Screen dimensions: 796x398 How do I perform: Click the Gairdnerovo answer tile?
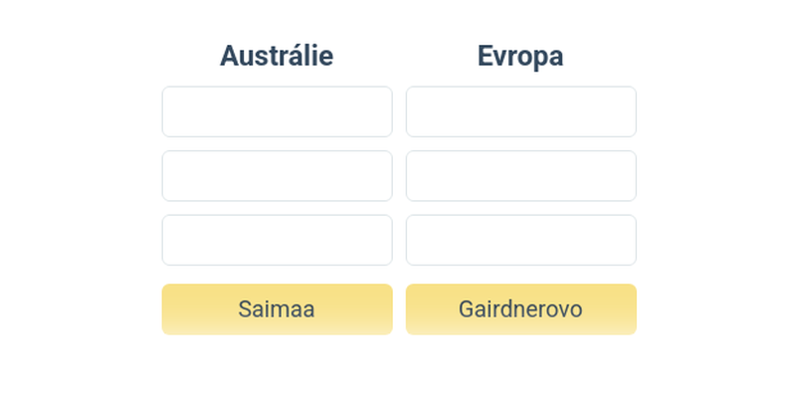tap(520, 309)
